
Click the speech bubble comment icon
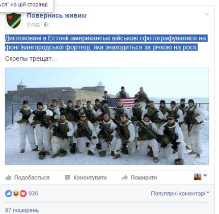[x=68, y=178]
